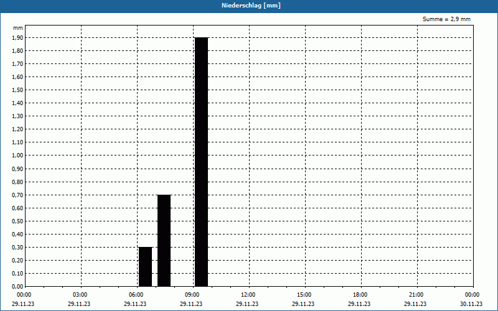This screenshot has width=498, height=311.
Task: Click the y-axis value '0,50'
Action: [17, 221]
